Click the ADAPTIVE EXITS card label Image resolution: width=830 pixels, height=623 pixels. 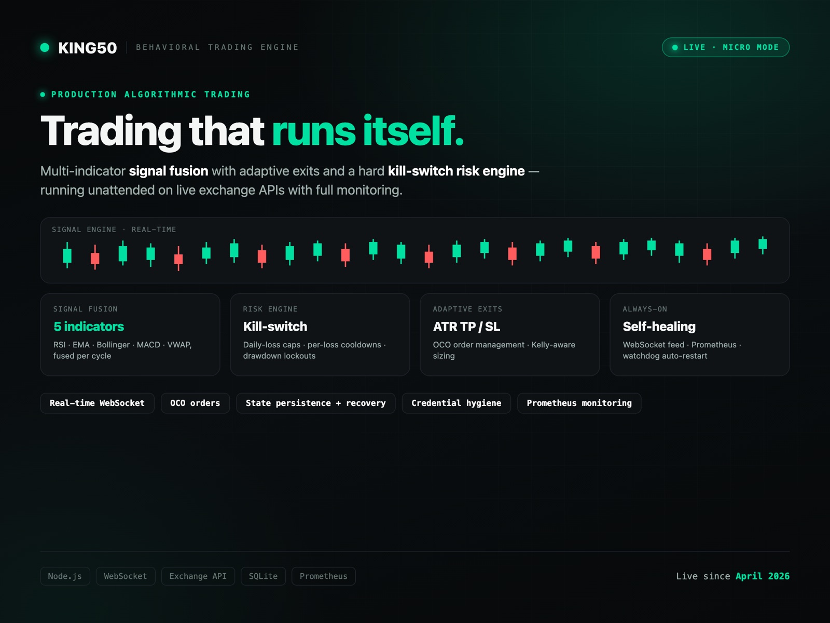[468, 309]
